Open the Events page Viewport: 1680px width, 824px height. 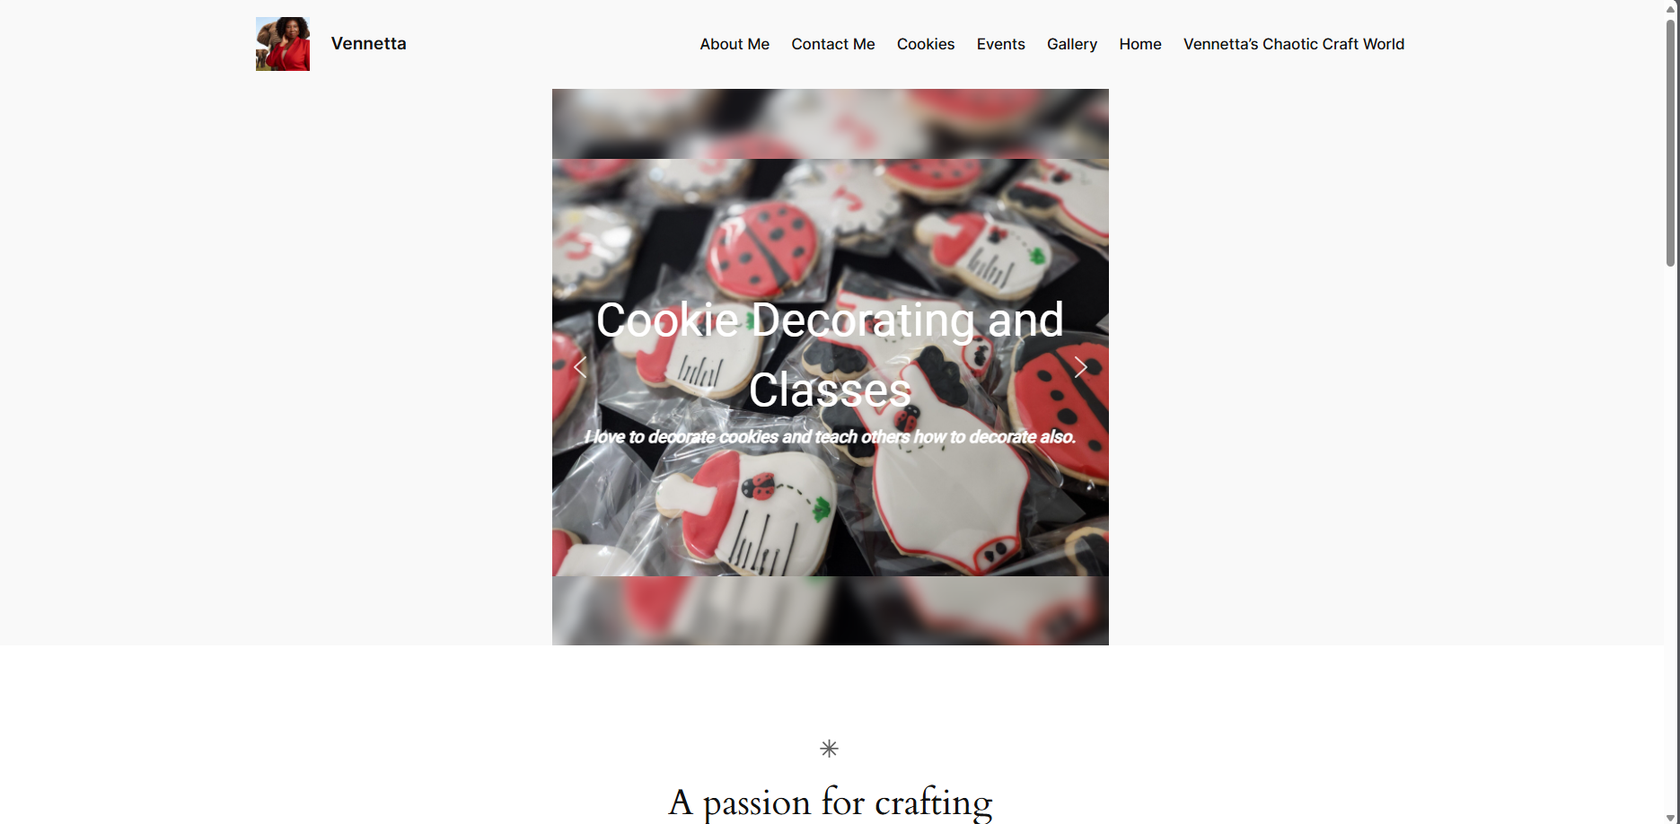point(1000,44)
